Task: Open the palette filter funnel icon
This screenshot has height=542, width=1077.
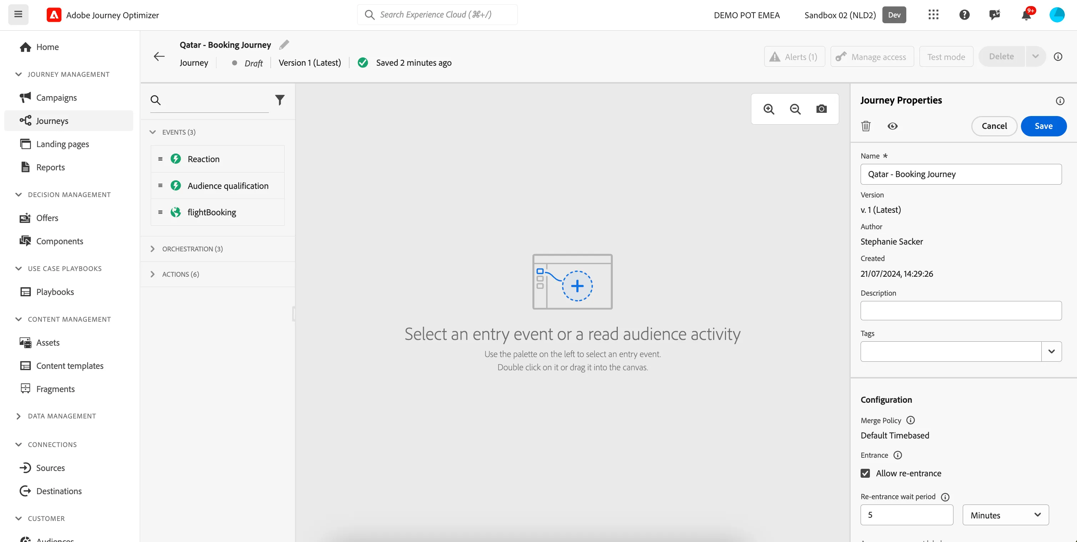Action: (x=280, y=100)
